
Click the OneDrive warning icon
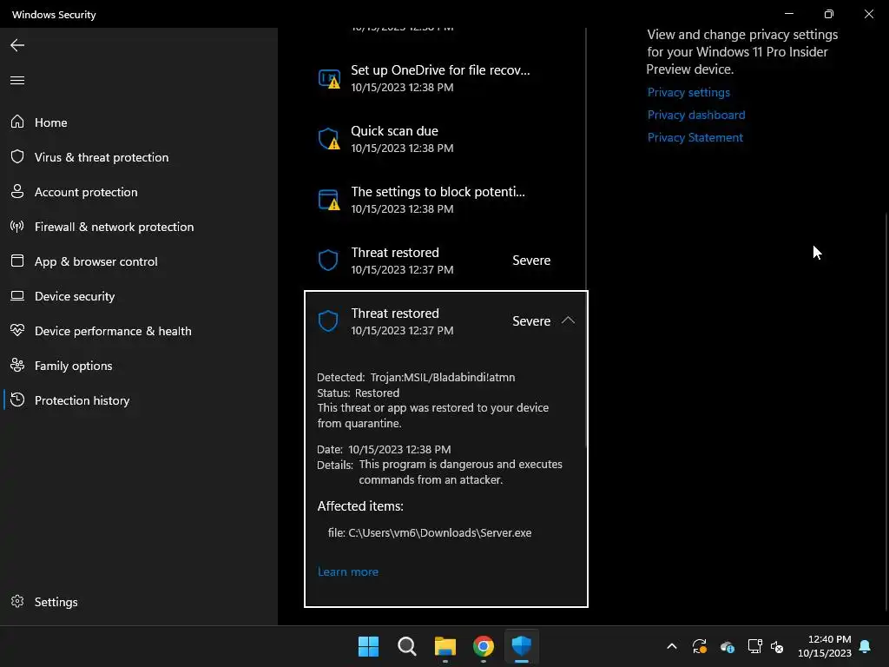pyautogui.click(x=329, y=79)
